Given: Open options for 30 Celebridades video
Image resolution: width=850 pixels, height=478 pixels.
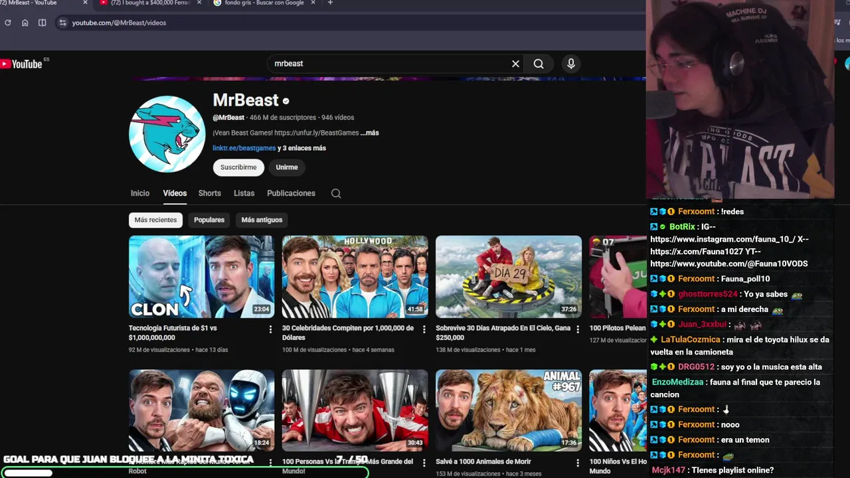Looking at the screenshot, I should coord(424,329).
